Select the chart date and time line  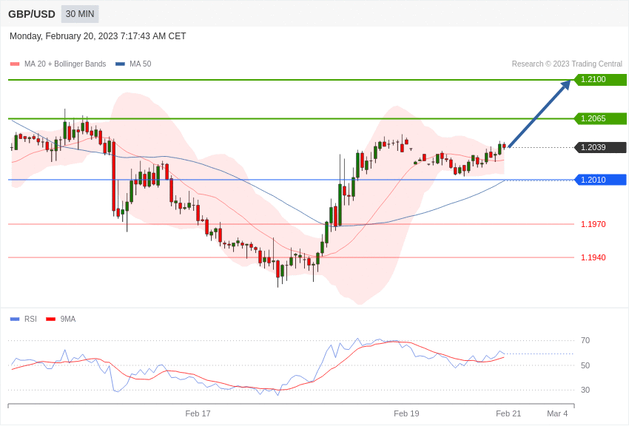(98, 36)
